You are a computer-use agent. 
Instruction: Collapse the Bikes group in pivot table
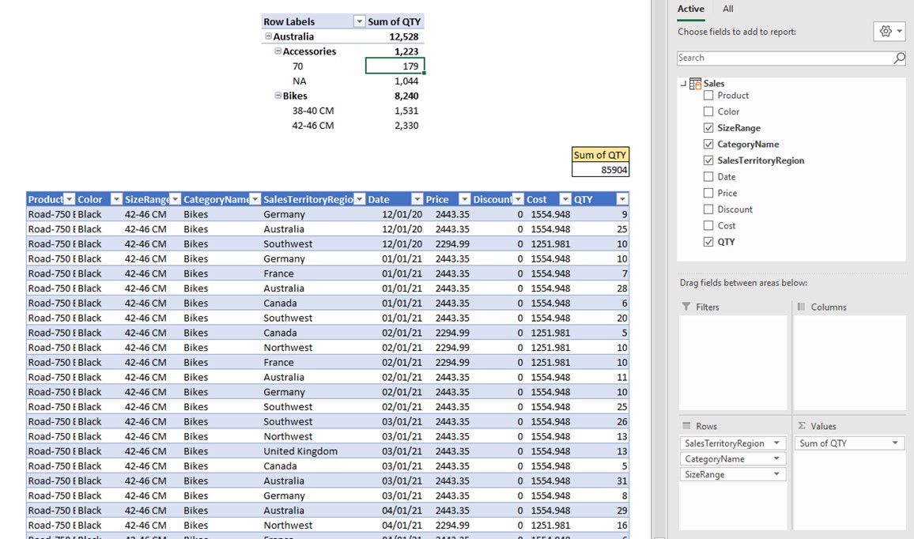tap(278, 96)
